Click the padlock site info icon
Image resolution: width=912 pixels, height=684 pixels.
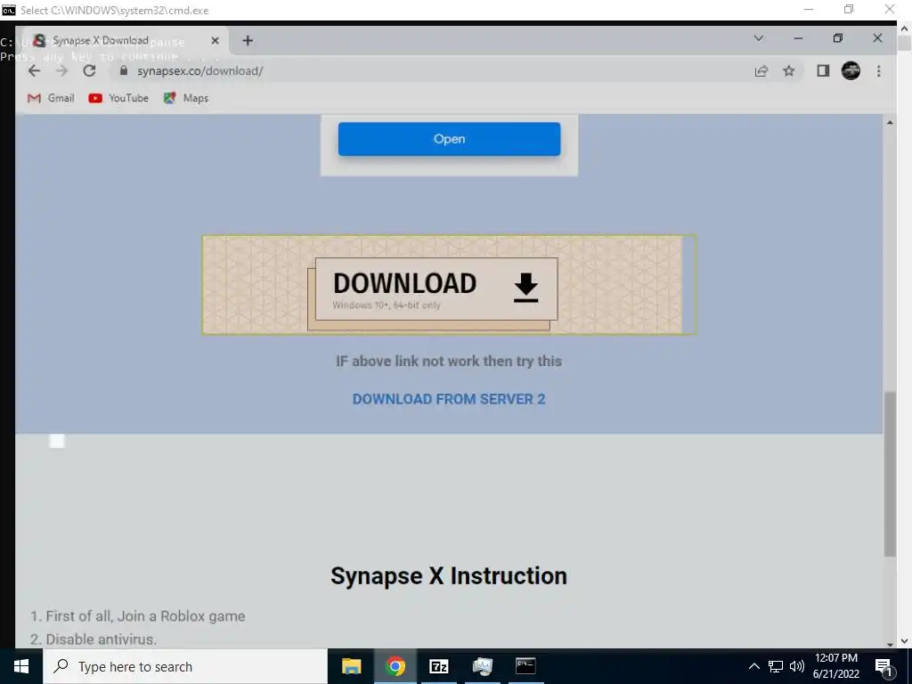coord(123,71)
